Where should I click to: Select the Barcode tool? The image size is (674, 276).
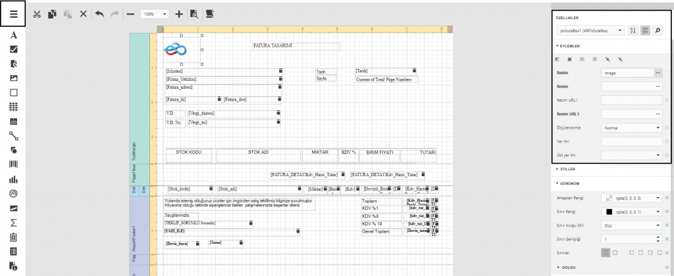click(13, 164)
